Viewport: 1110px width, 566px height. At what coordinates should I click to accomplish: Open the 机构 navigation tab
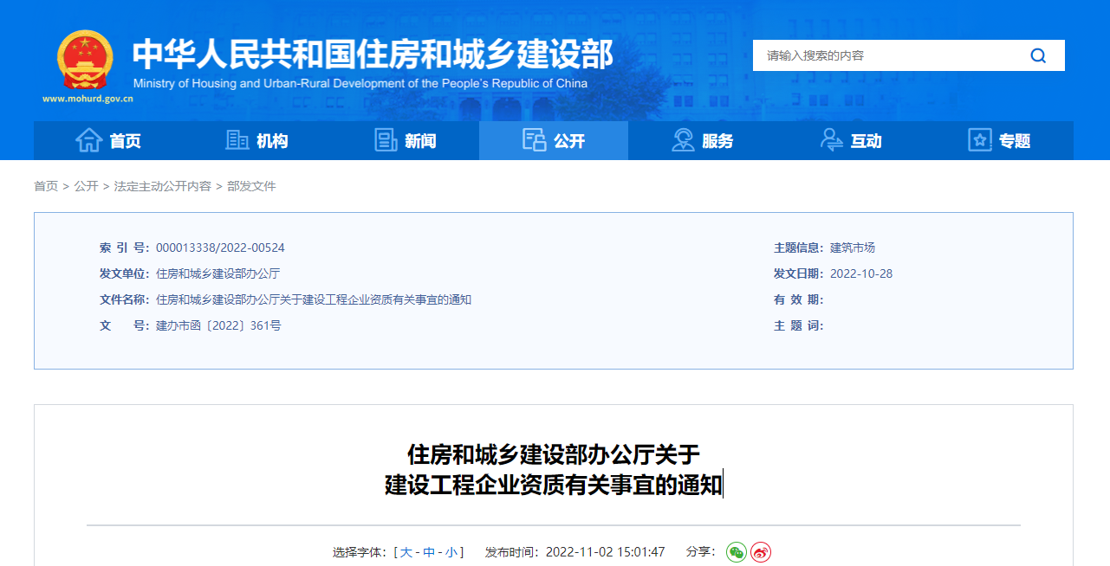point(256,141)
